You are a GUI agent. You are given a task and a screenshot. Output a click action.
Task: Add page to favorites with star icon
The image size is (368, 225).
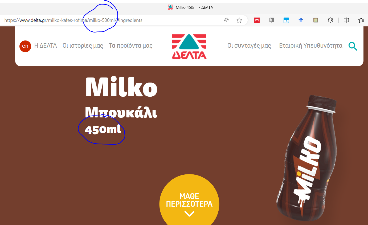239,20
